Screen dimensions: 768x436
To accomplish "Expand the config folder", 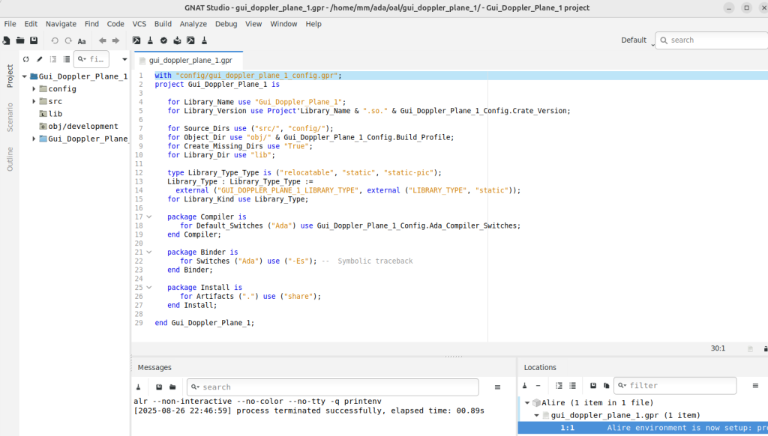I will click(34, 88).
